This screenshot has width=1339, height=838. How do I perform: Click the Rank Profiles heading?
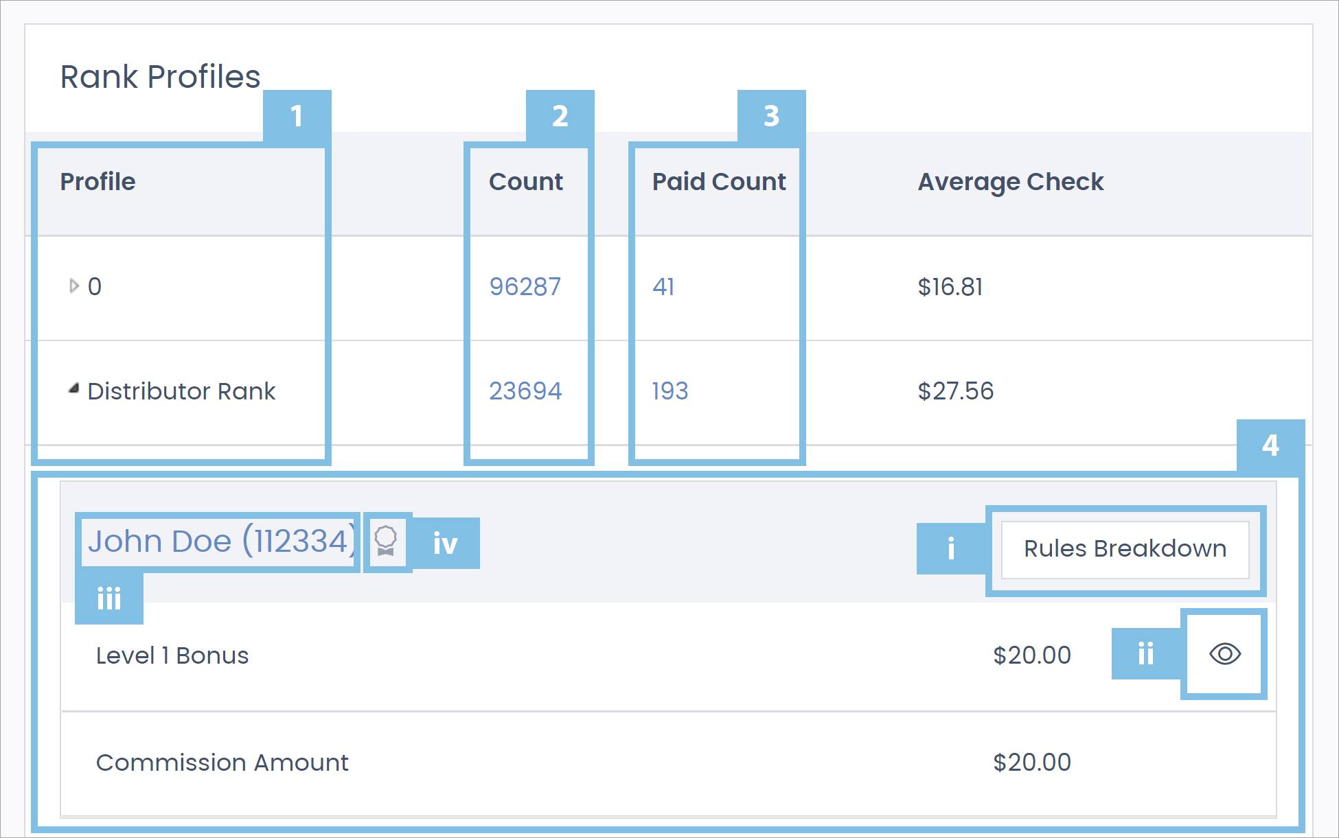(160, 76)
